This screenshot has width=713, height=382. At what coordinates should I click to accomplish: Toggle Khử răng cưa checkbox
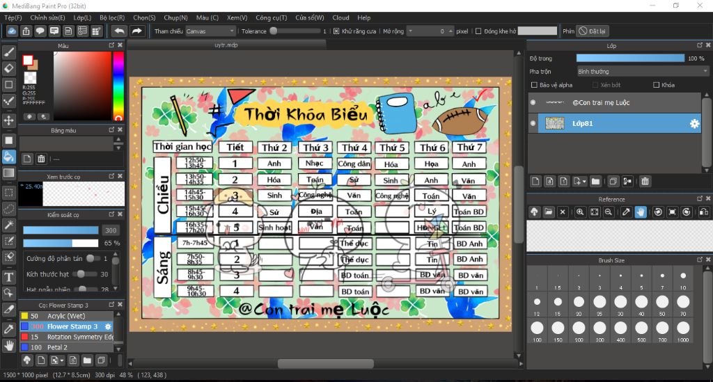[336, 31]
